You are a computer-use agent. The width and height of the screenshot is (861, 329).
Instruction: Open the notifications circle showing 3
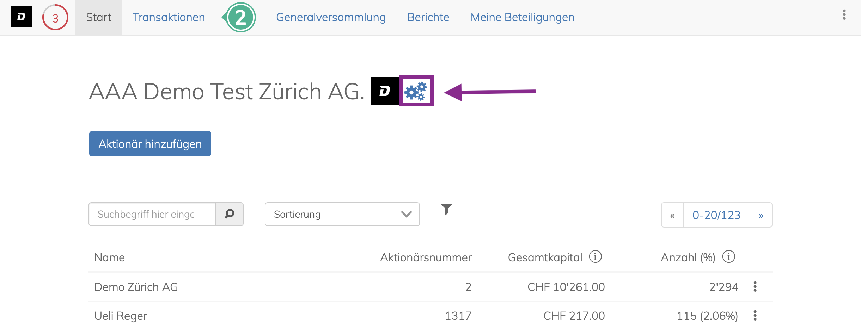click(x=55, y=17)
